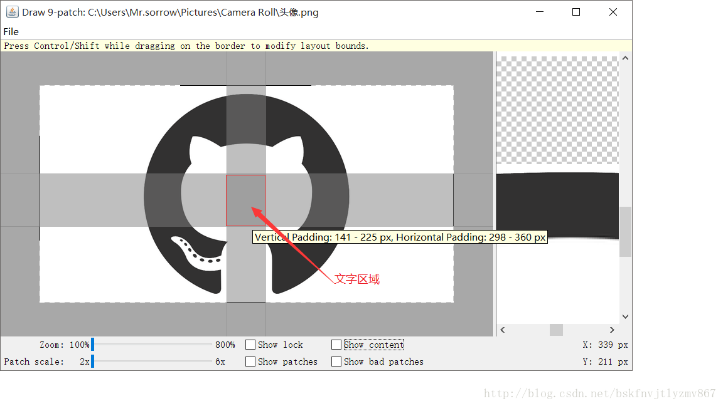Click the 2x patch scale minimum label
This screenshot has height=406, width=723.
click(85, 362)
